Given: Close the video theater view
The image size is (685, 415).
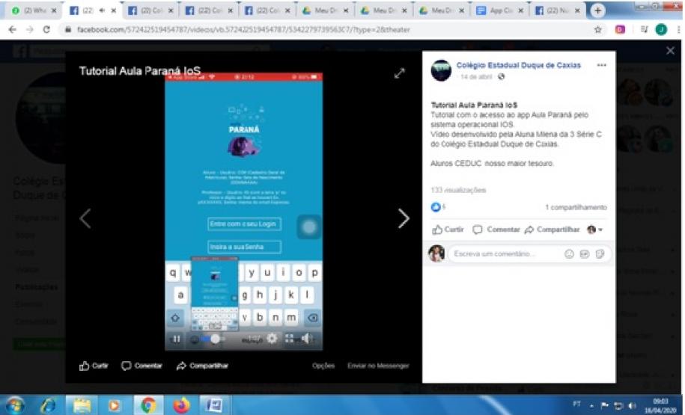Looking at the screenshot, I should pos(670,51).
